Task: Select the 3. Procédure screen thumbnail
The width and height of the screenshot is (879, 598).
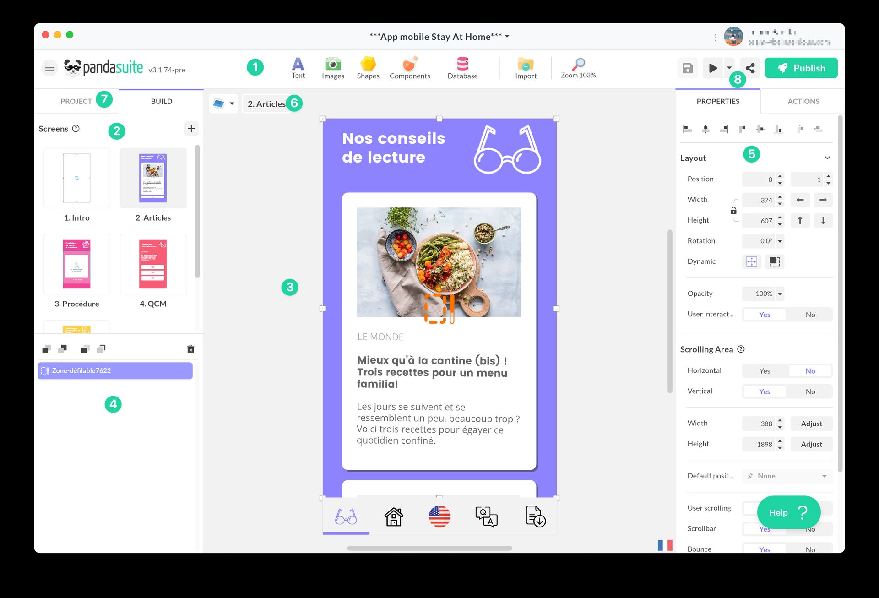Action: coord(76,264)
